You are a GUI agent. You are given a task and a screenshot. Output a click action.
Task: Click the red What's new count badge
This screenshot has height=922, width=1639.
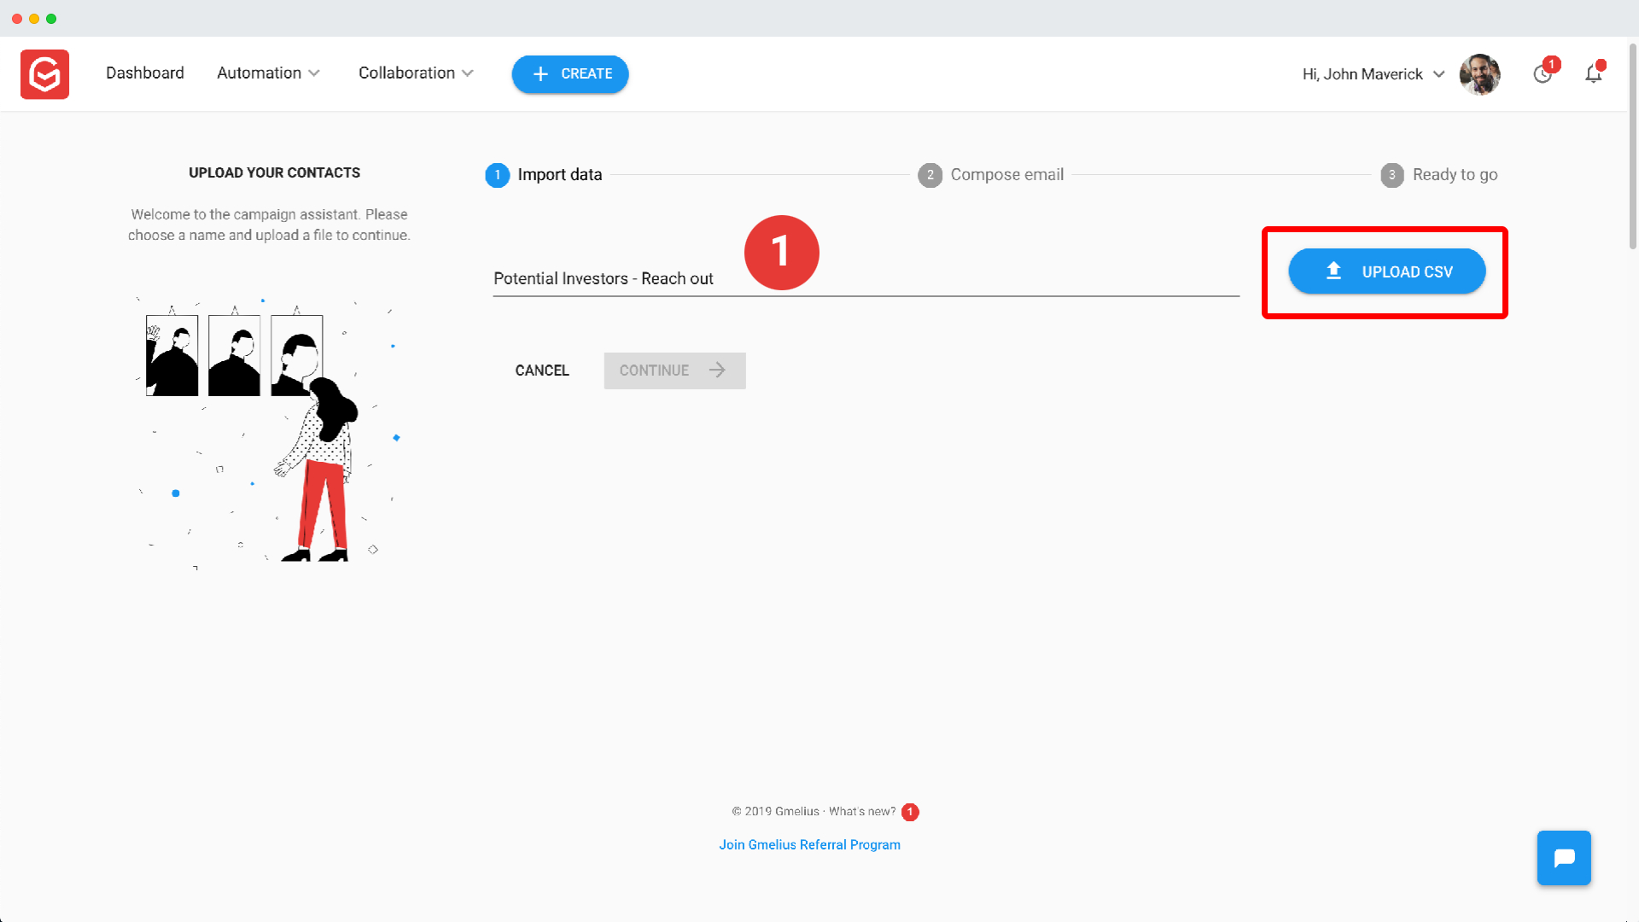910,812
